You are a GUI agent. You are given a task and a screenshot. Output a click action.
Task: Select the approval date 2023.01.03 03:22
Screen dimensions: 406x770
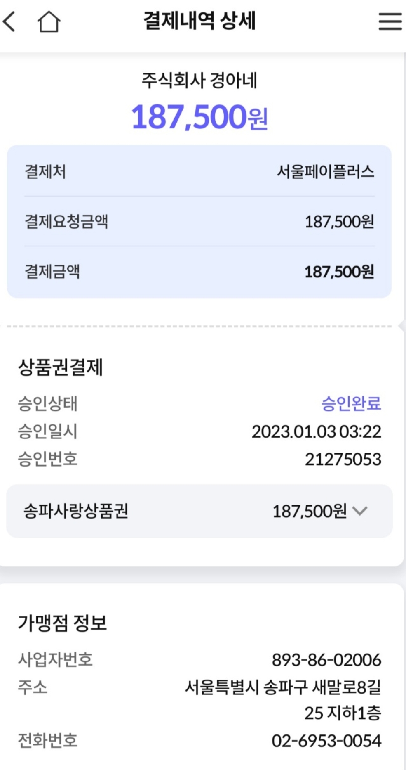click(316, 432)
